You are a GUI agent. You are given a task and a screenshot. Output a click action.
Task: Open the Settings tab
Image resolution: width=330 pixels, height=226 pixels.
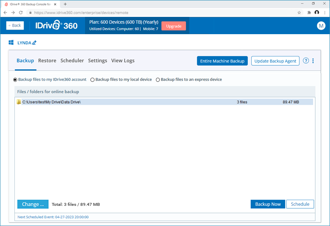pos(97,61)
